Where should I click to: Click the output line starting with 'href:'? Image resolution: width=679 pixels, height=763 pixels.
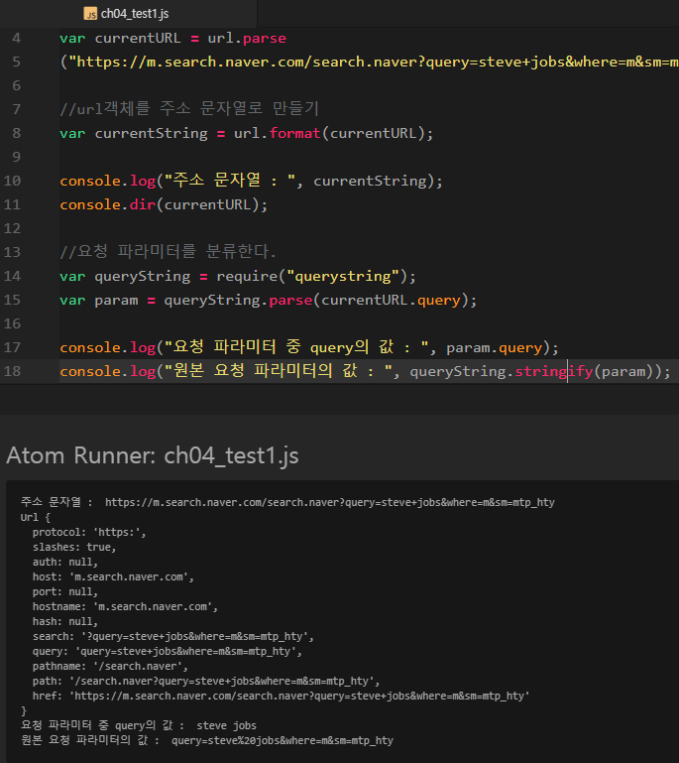tap(281, 696)
